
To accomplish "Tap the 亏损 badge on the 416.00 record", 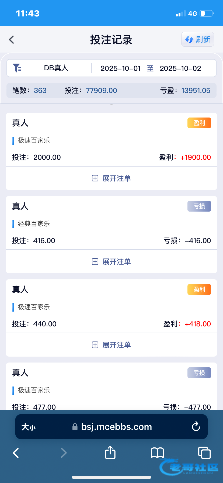I will click(199, 206).
